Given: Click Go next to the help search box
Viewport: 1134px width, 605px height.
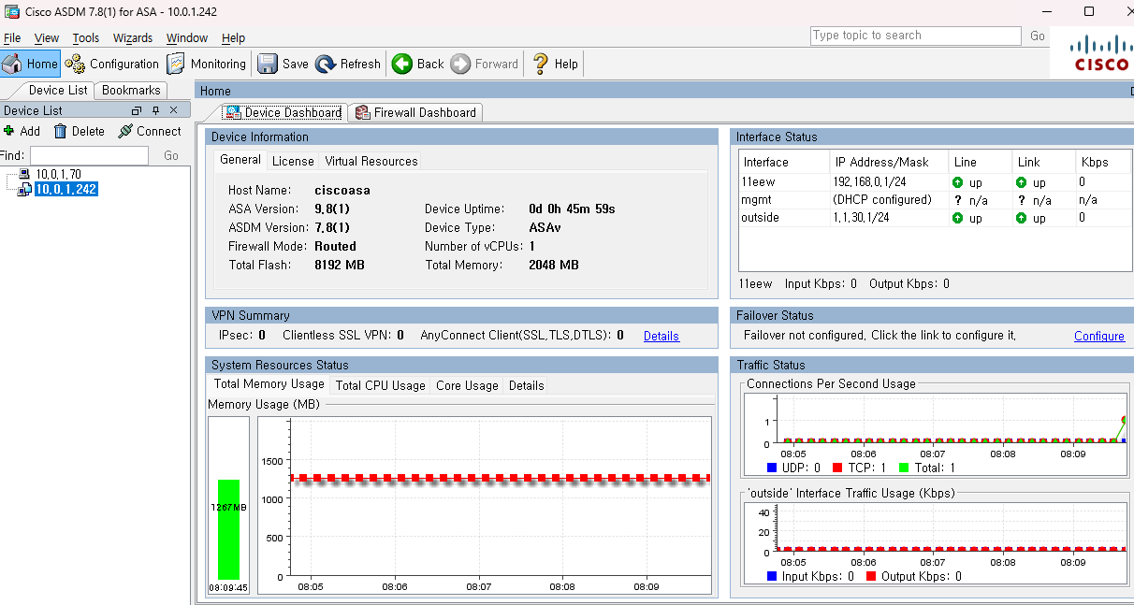Looking at the screenshot, I should point(1038,36).
